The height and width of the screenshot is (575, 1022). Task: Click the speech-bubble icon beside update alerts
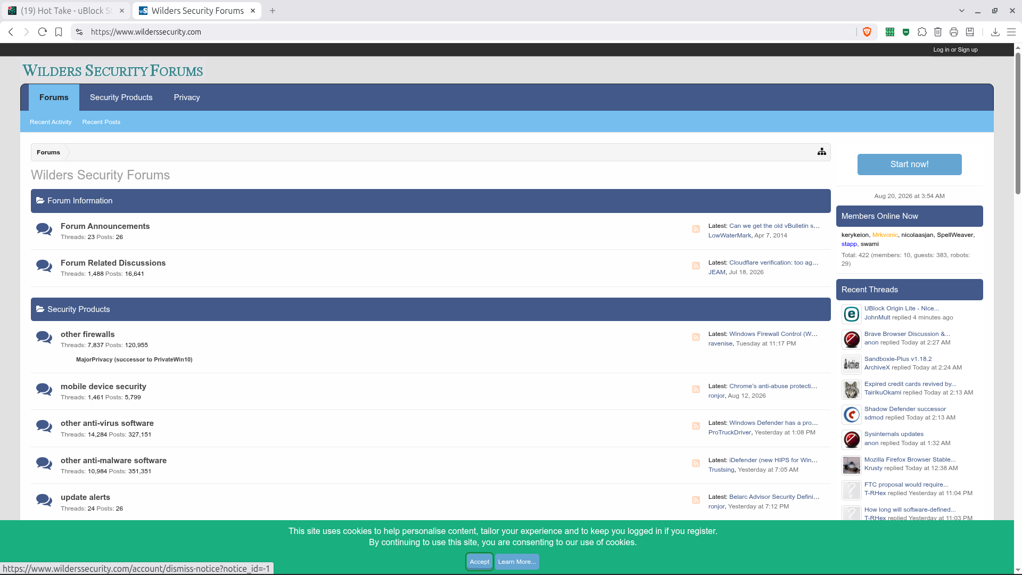point(44,500)
